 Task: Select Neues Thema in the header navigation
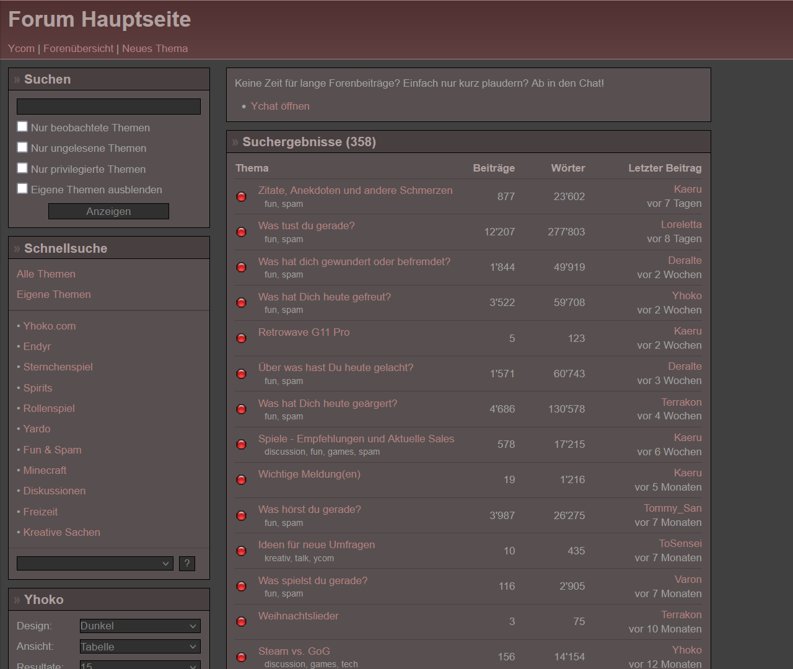coord(155,48)
